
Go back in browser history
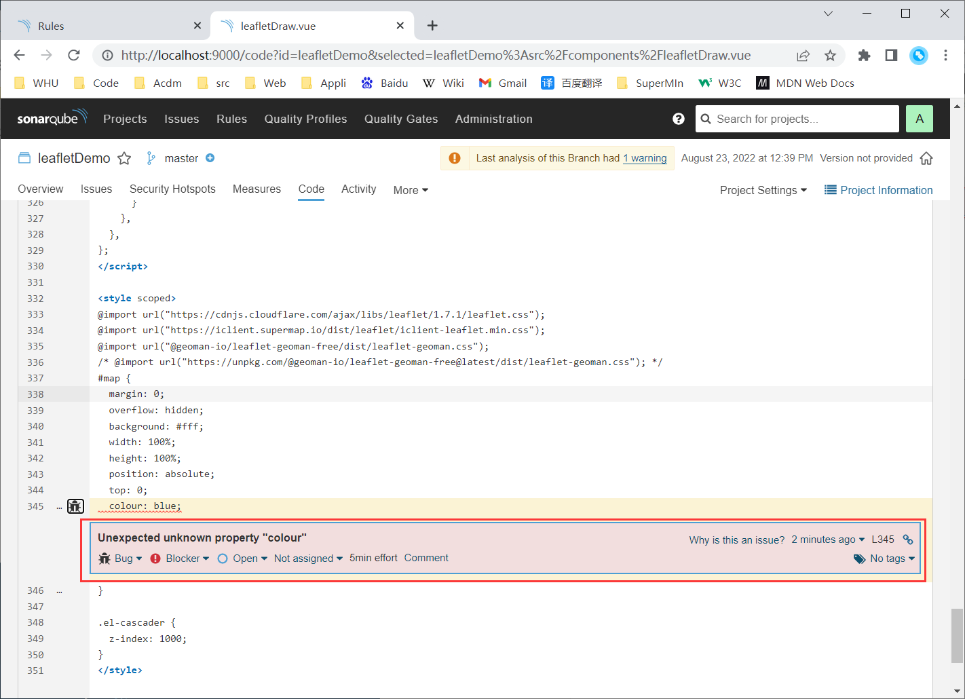[x=20, y=56]
